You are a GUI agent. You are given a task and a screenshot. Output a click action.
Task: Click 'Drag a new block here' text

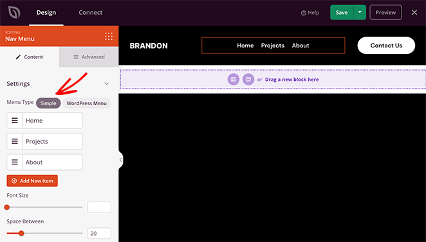pos(292,80)
